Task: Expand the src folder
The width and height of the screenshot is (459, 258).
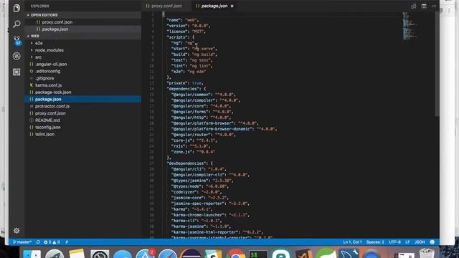Action: tap(83, 57)
